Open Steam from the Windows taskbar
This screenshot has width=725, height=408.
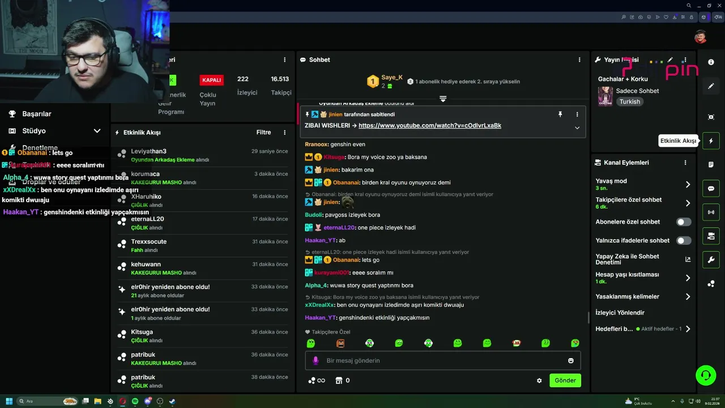point(172,401)
